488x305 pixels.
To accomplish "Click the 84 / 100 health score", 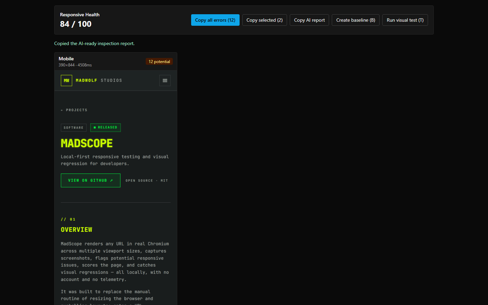I will pyautogui.click(x=76, y=24).
